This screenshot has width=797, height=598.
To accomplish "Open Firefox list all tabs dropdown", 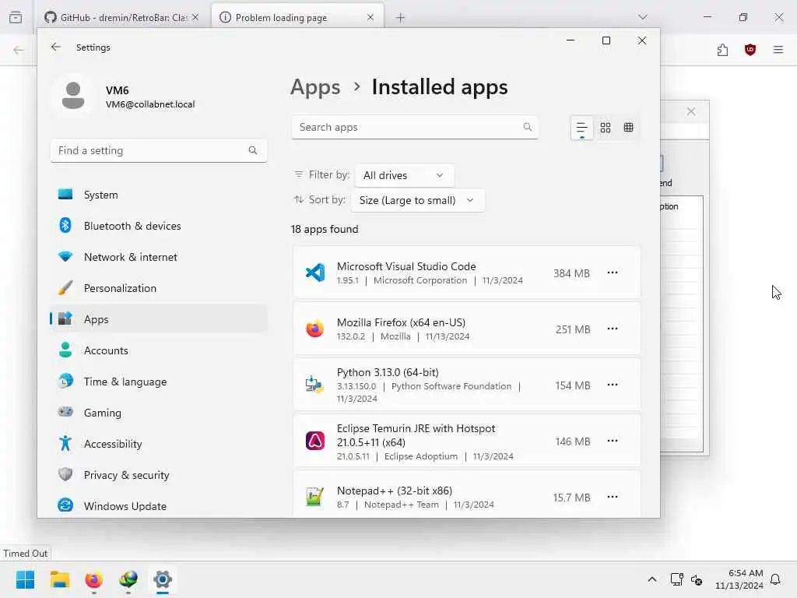I will point(643,17).
